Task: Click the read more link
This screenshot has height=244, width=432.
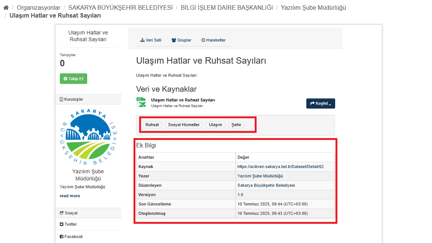Action: tap(70, 196)
